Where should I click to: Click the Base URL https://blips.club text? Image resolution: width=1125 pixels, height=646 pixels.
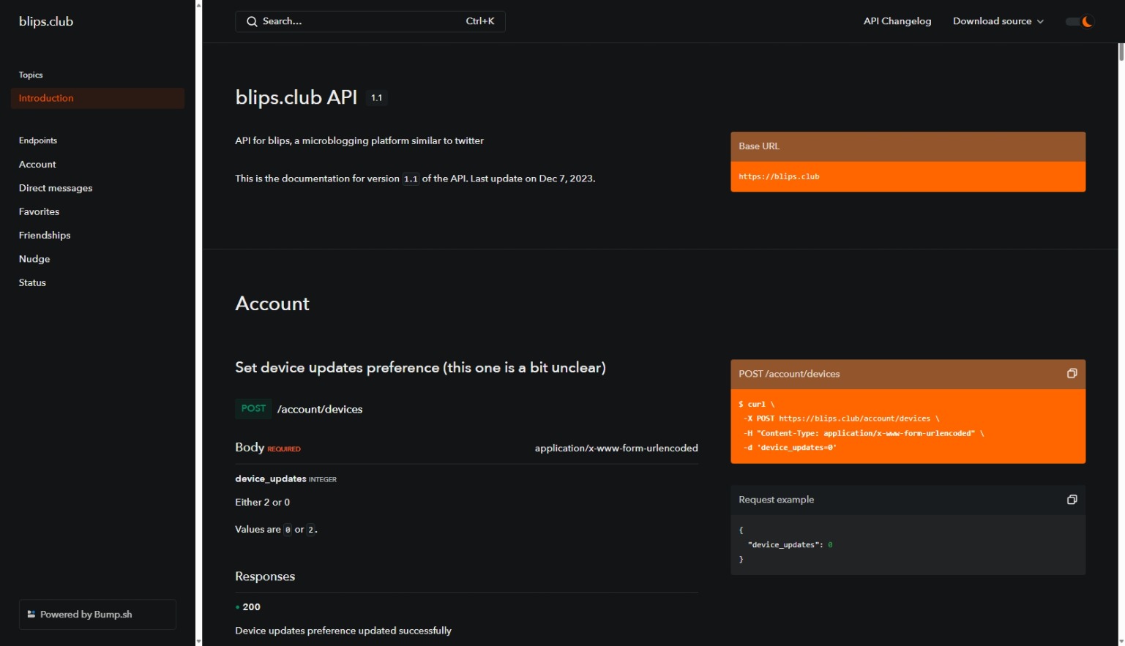point(779,176)
